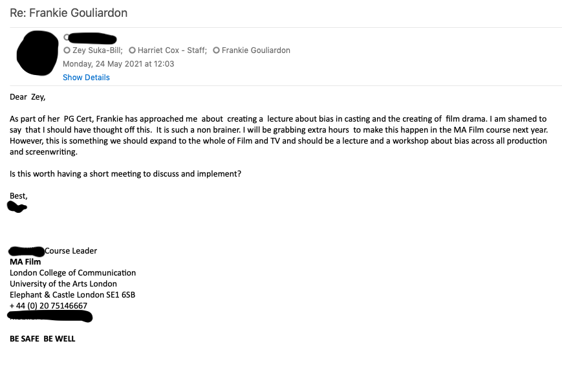Click the MA Film bold signature text

[x=25, y=262]
